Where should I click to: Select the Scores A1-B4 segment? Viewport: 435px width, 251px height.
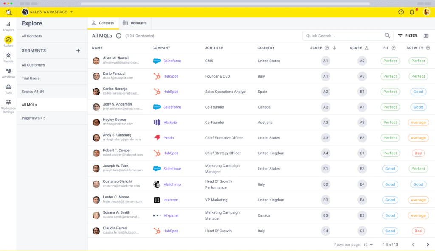(34, 91)
